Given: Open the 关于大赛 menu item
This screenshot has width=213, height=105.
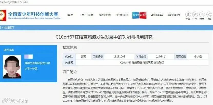Looking at the screenshot, I should pyautogui.click(x=88, y=15).
